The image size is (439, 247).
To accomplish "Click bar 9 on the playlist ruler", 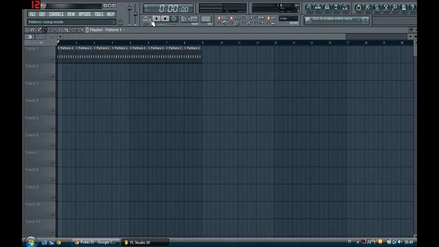I will (x=203, y=43).
